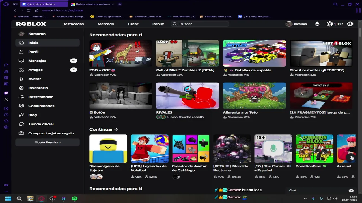Open the Leyendas de Voleibol thumbnail

(150, 149)
